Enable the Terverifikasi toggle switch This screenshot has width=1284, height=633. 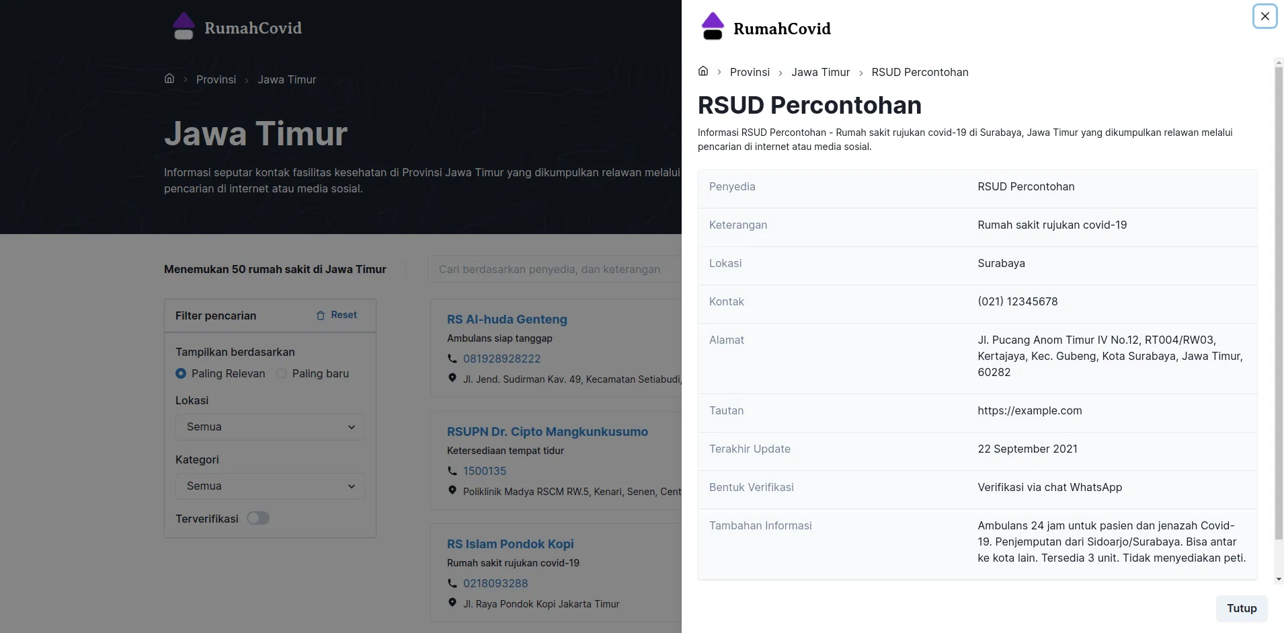(257, 518)
